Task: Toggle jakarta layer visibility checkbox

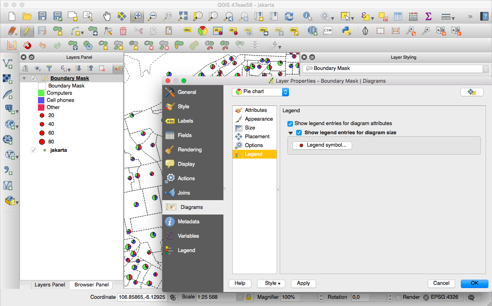Action: (34, 150)
